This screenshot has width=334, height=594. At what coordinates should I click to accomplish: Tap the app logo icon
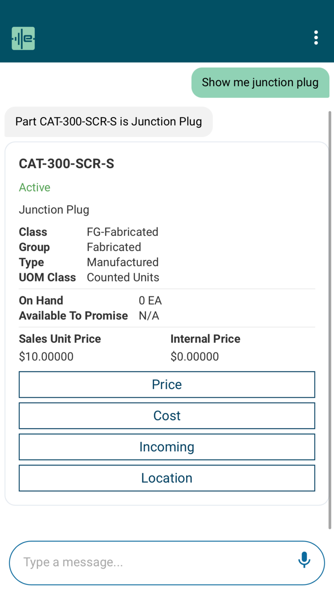[23, 39]
